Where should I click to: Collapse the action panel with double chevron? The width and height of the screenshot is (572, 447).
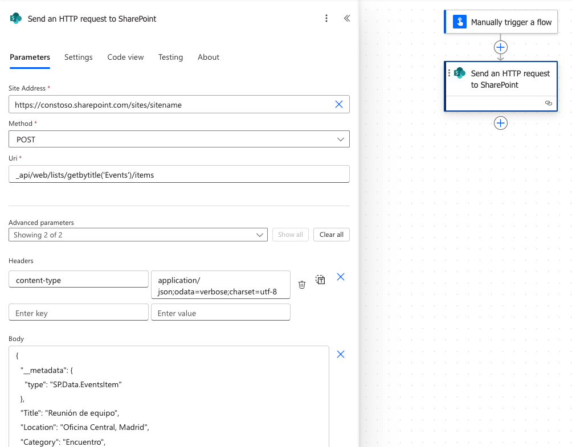click(x=346, y=18)
